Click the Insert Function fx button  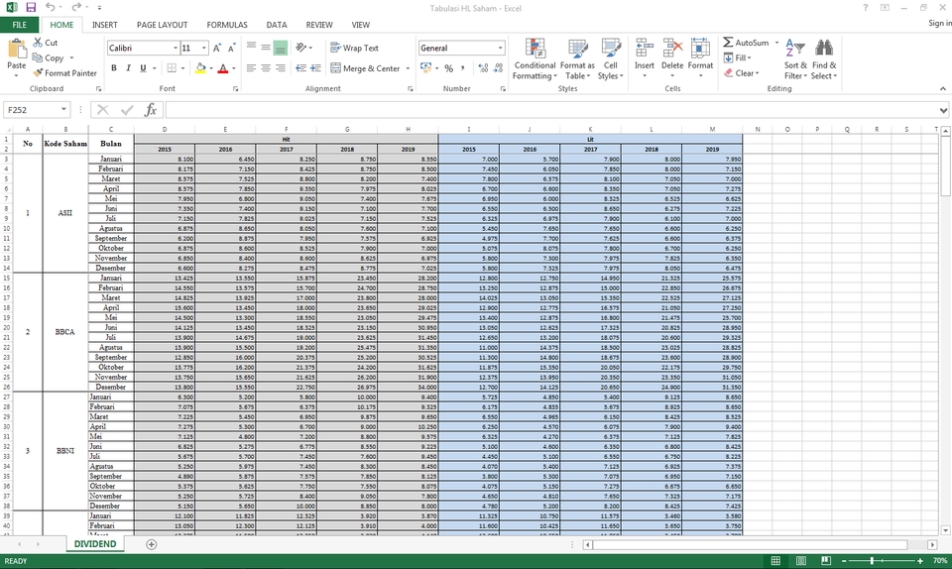coord(151,110)
